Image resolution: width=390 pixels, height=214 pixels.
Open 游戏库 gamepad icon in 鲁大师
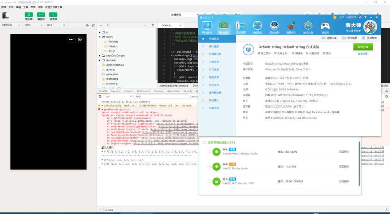click(x=325, y=27)
